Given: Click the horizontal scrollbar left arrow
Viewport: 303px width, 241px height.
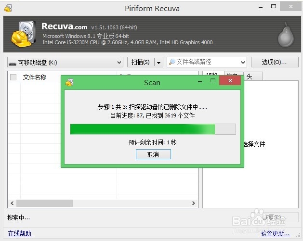Looking at the screenshot, I should (x=12, y=203).
